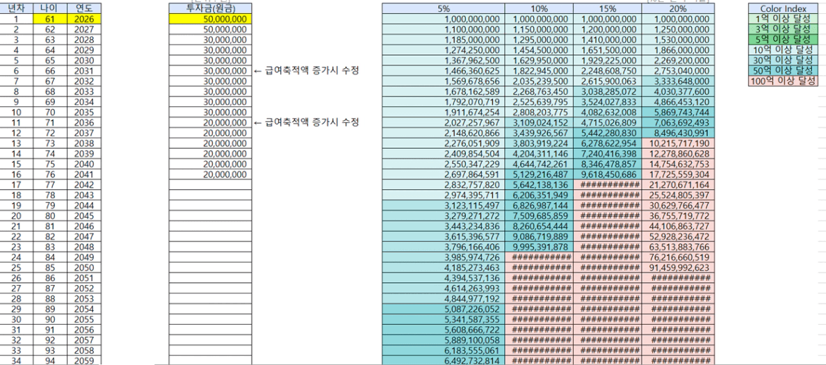Viewport: 826px width, 365px height.
Task: Pick the 5억 이상 달성 legend swatch
Action: [782, 40]
